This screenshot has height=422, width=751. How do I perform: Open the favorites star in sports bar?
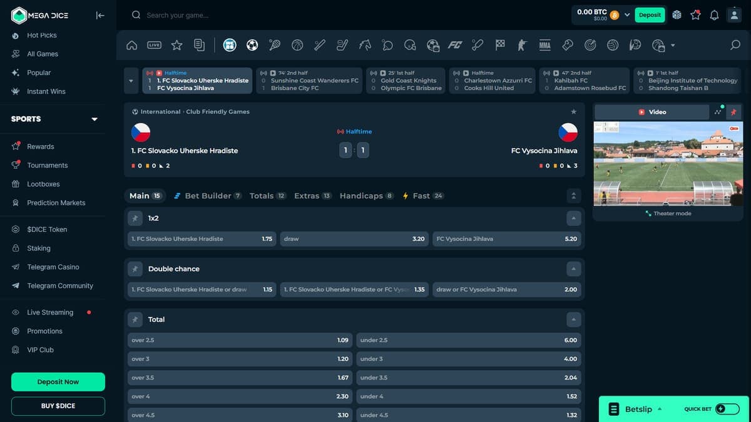pos(176,45)
